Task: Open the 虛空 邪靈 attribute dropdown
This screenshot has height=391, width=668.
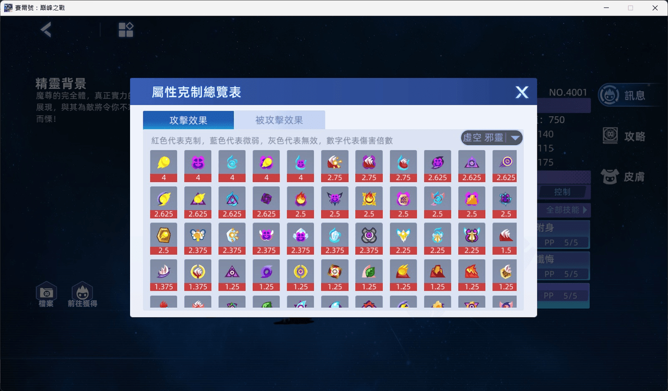Action: (x=491, y=138)
